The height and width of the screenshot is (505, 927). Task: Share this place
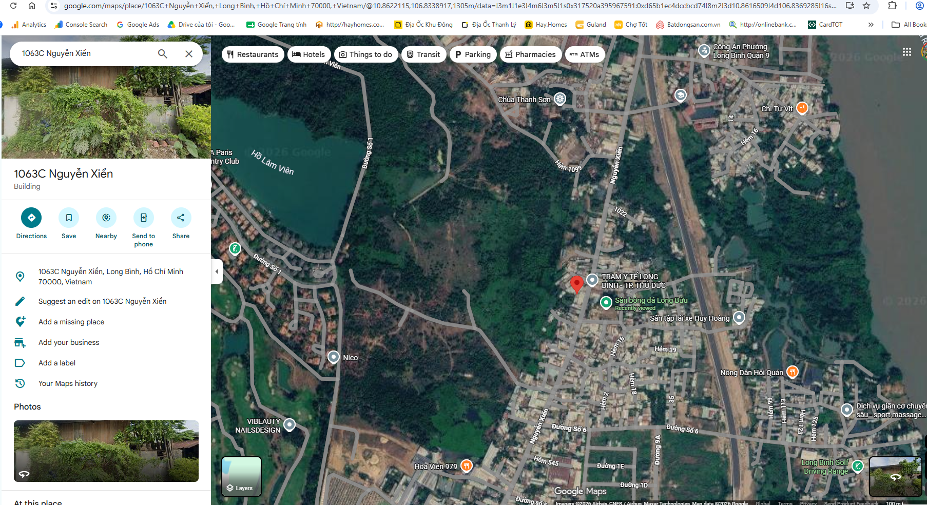point(181,223)
